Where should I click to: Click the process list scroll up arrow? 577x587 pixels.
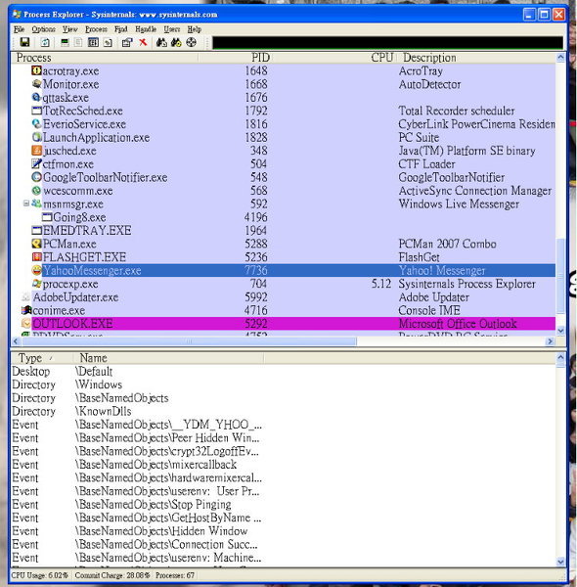[x=560, y=58]
